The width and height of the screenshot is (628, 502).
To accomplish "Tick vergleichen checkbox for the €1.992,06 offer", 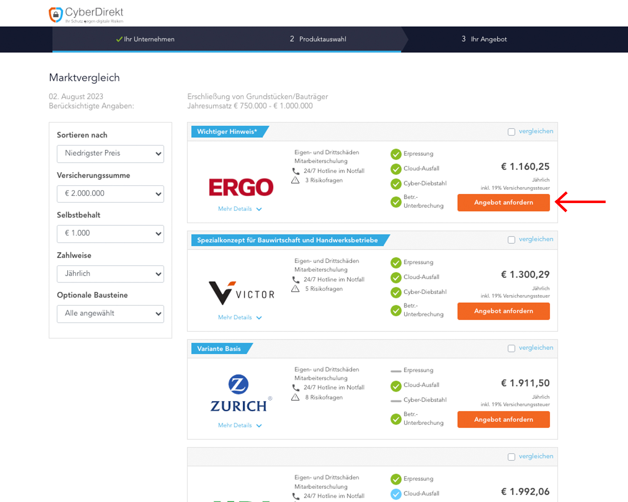I will (511, 457).
